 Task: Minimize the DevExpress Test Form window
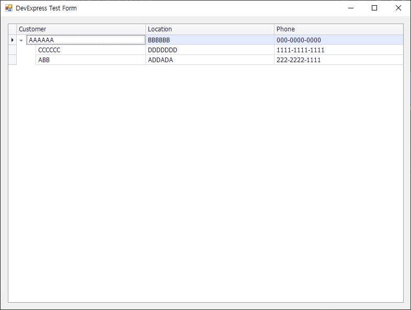click(x=351, y=8)
